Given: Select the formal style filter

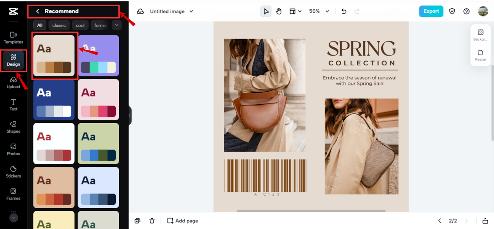Looking at the screenshot, I should [x=100, y=25].
